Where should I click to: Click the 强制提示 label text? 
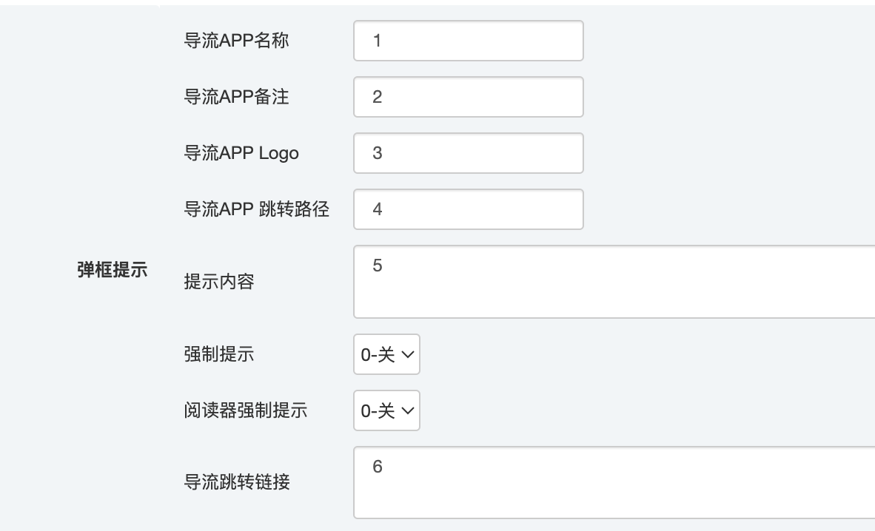(x=218, y=354)
